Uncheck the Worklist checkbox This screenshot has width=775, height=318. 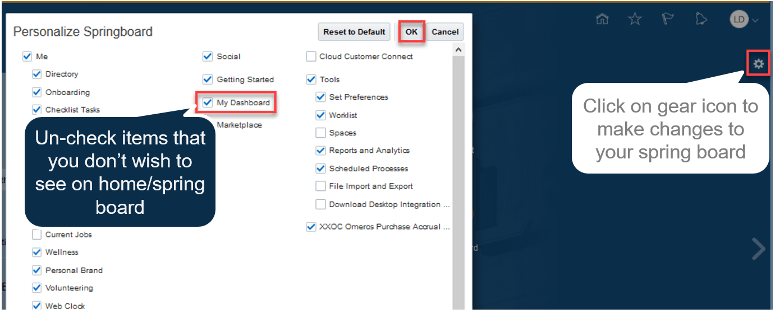point(320,115)
